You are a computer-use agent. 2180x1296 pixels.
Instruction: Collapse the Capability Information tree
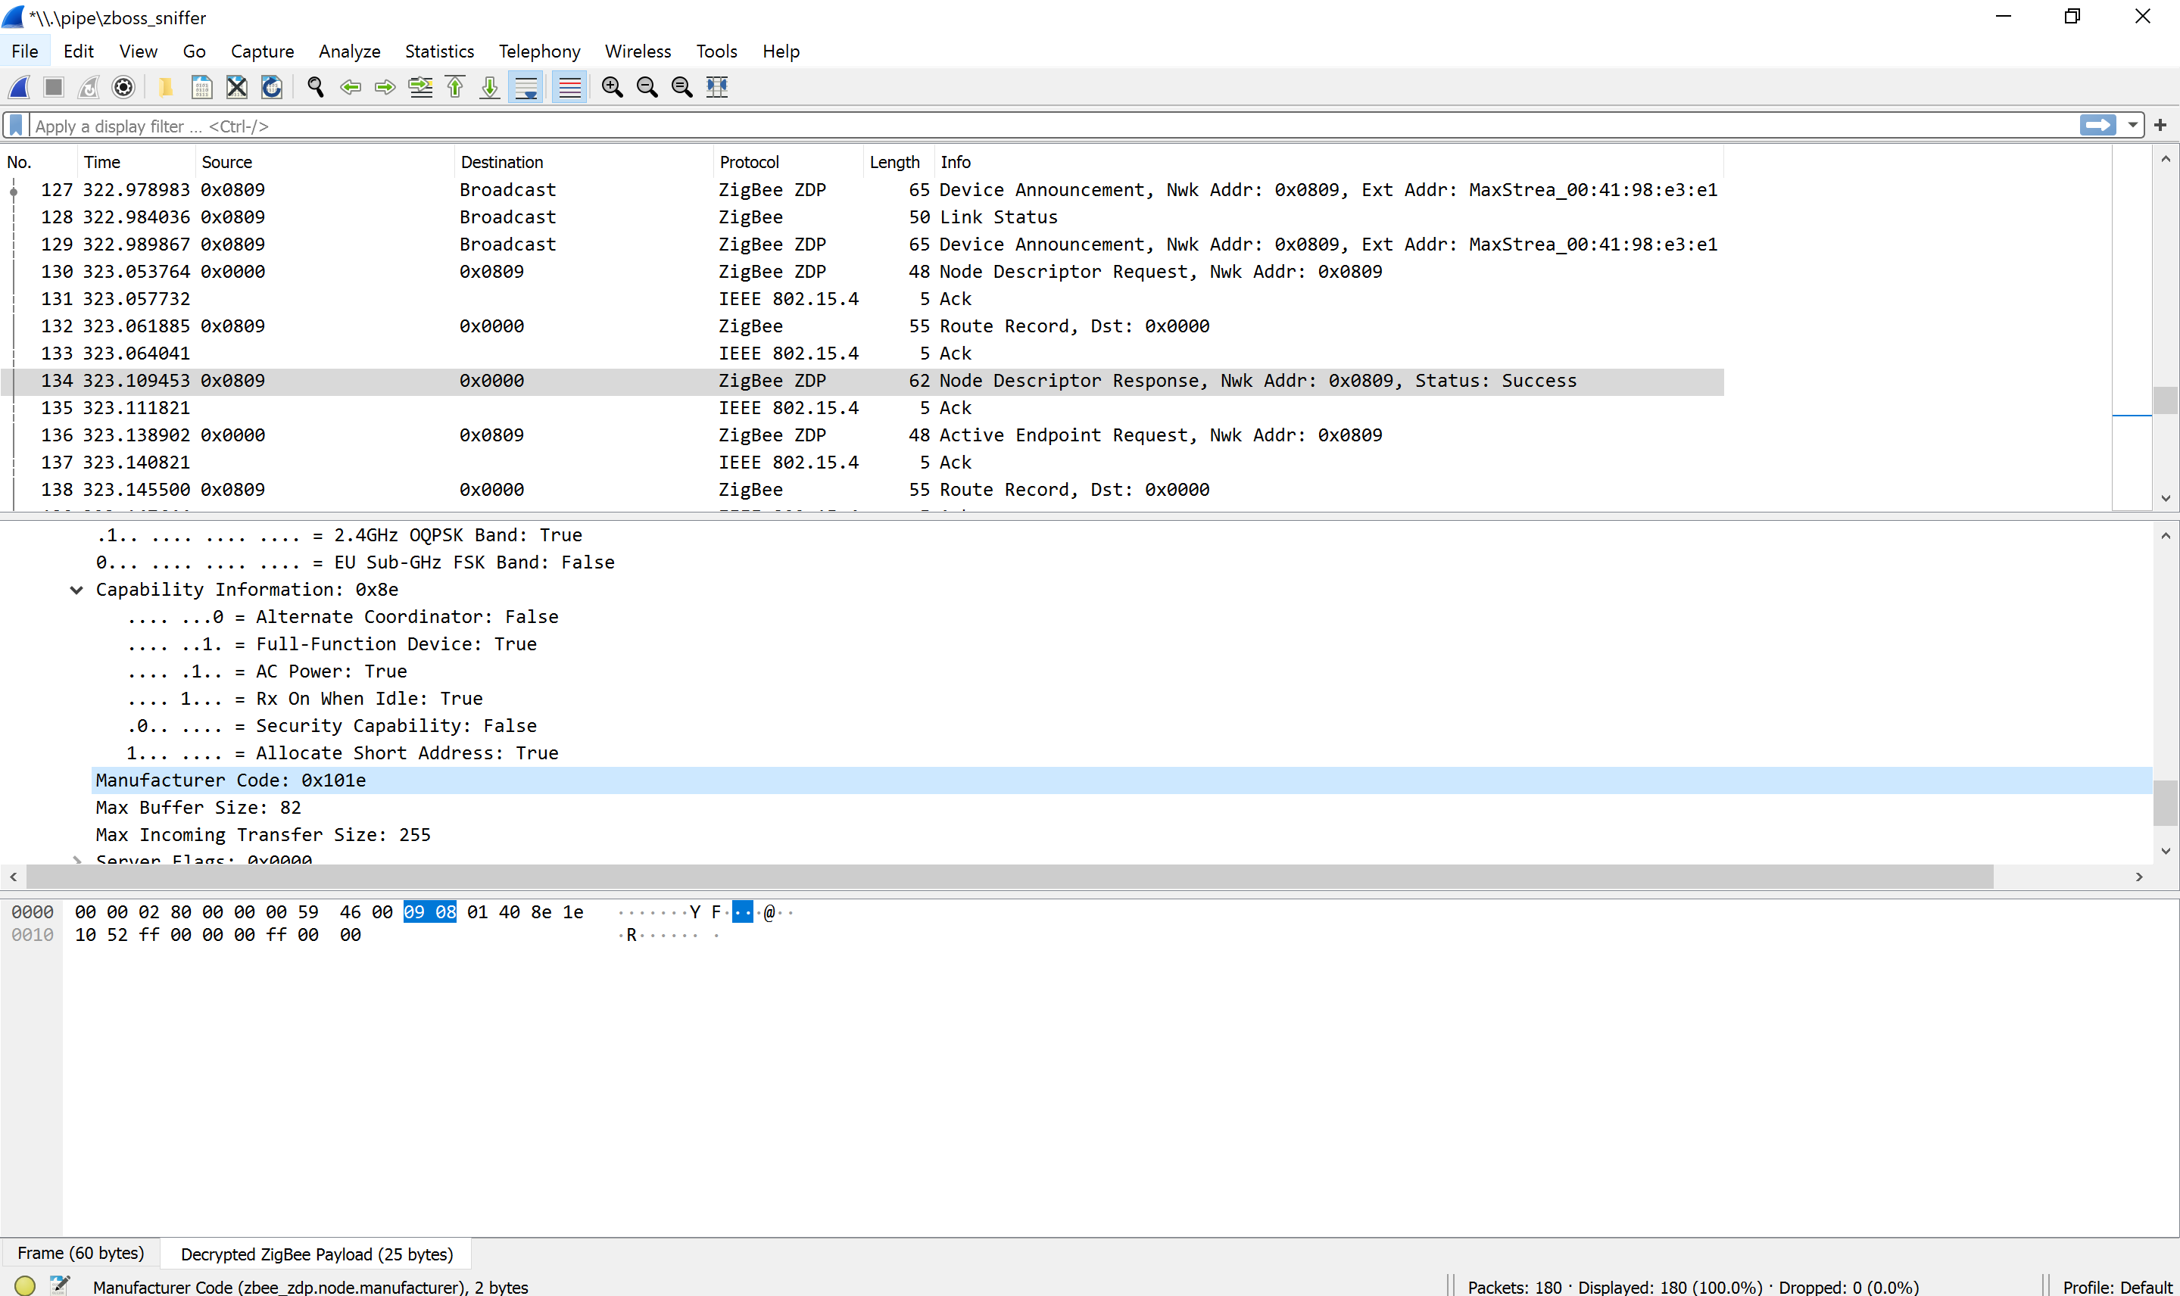click(x=77, y=590)
